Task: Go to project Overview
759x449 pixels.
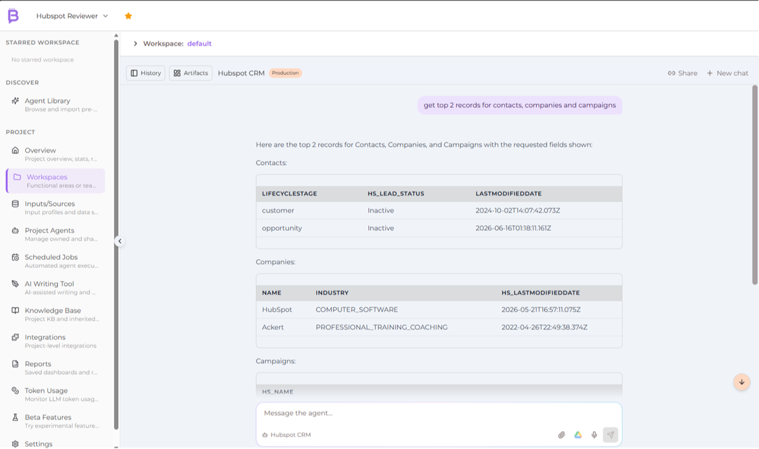Action: (57, 154)
